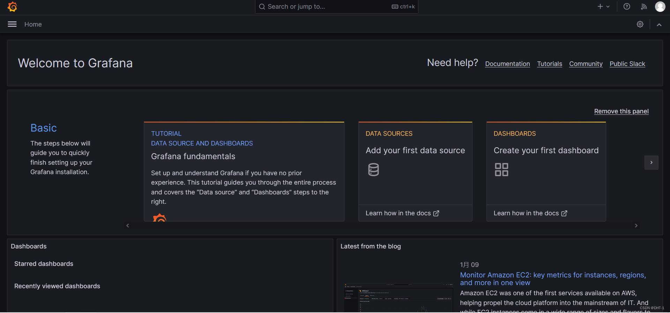Viewport: 670px width, 313px height.
Task: Open the Public Slack link
Action: tap(627, 64)
